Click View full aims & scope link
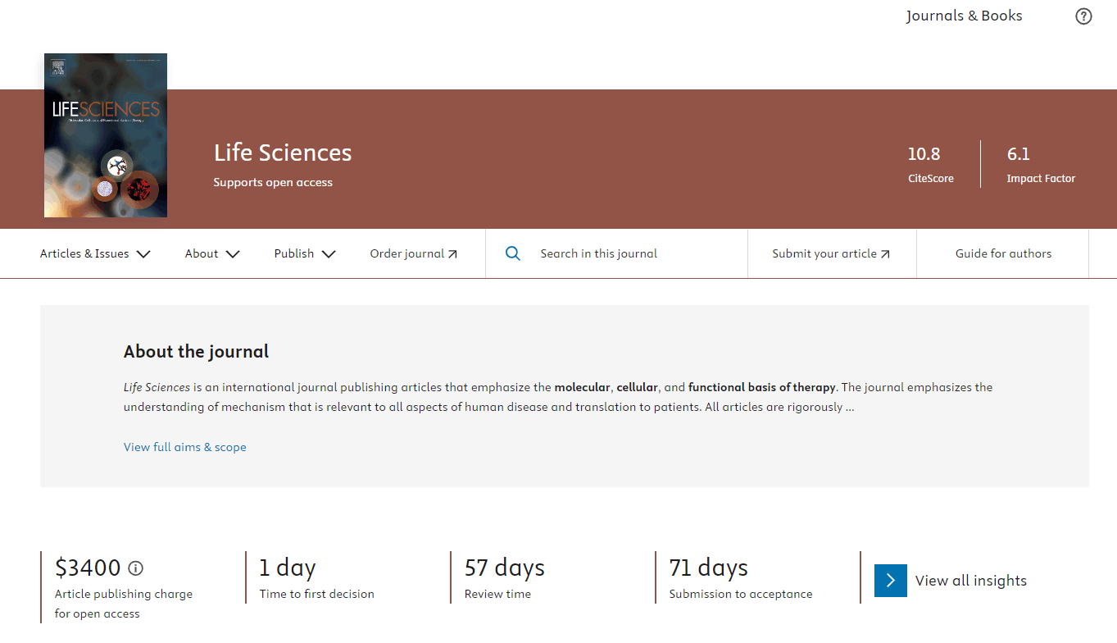1117x643 pixels. point(185,447)
